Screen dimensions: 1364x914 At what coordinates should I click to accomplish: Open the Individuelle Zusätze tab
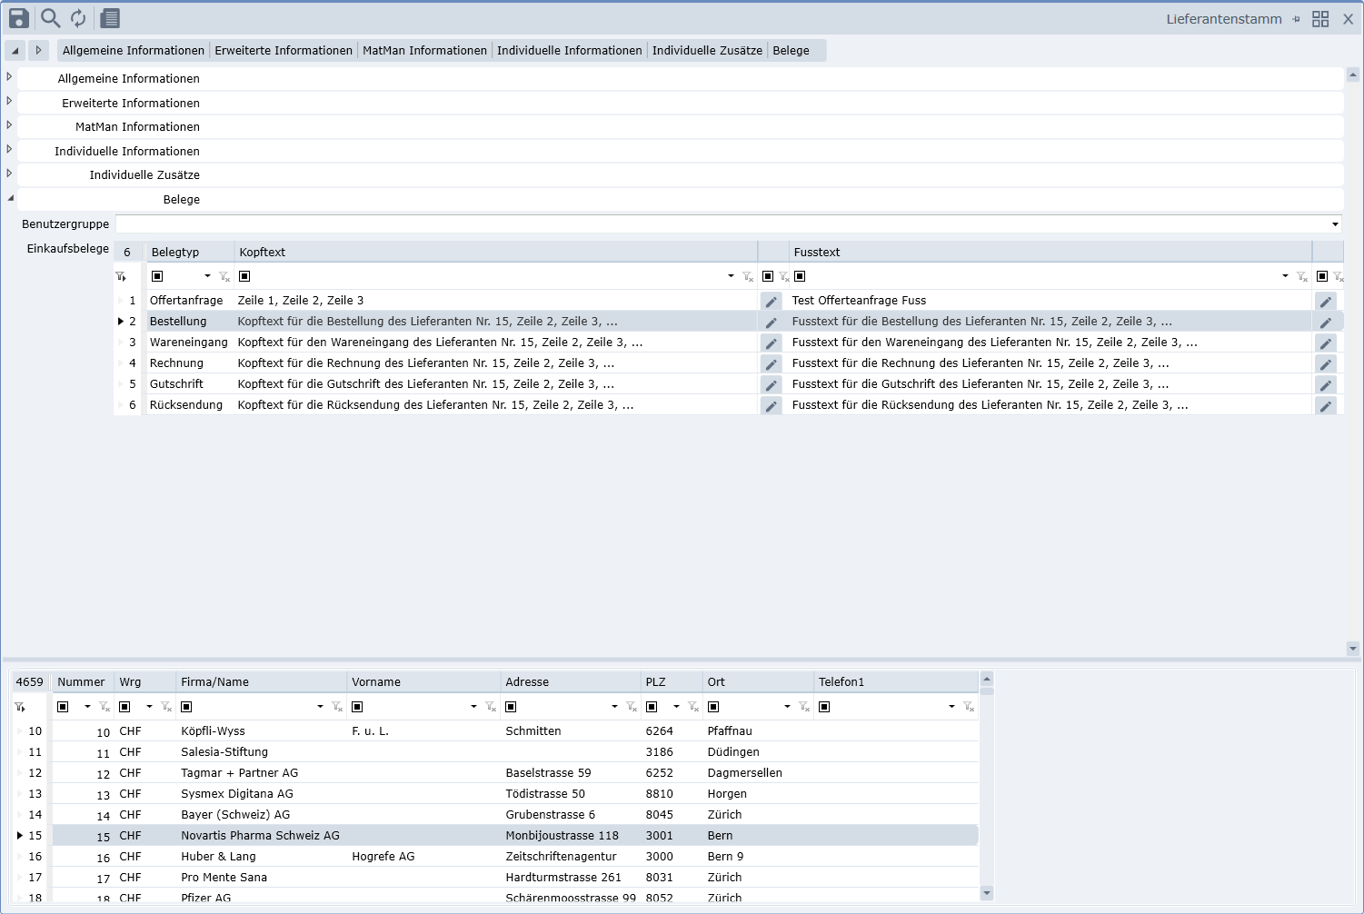707,51
